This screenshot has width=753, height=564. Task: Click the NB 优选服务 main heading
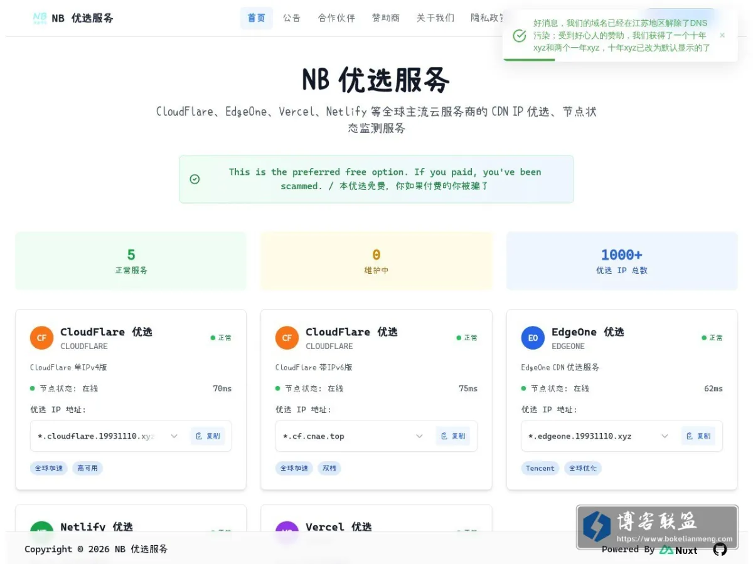376,80
